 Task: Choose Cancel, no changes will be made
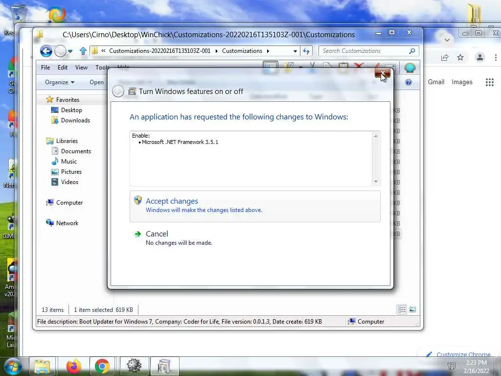point(254,238)
